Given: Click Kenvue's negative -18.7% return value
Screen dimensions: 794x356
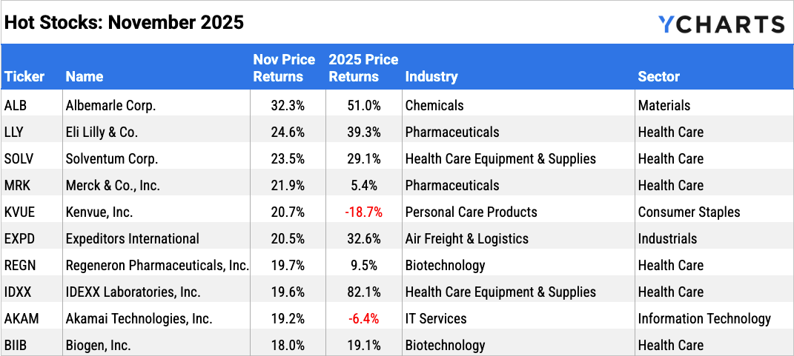Looking at the screenshot, I should coord(363,212).
